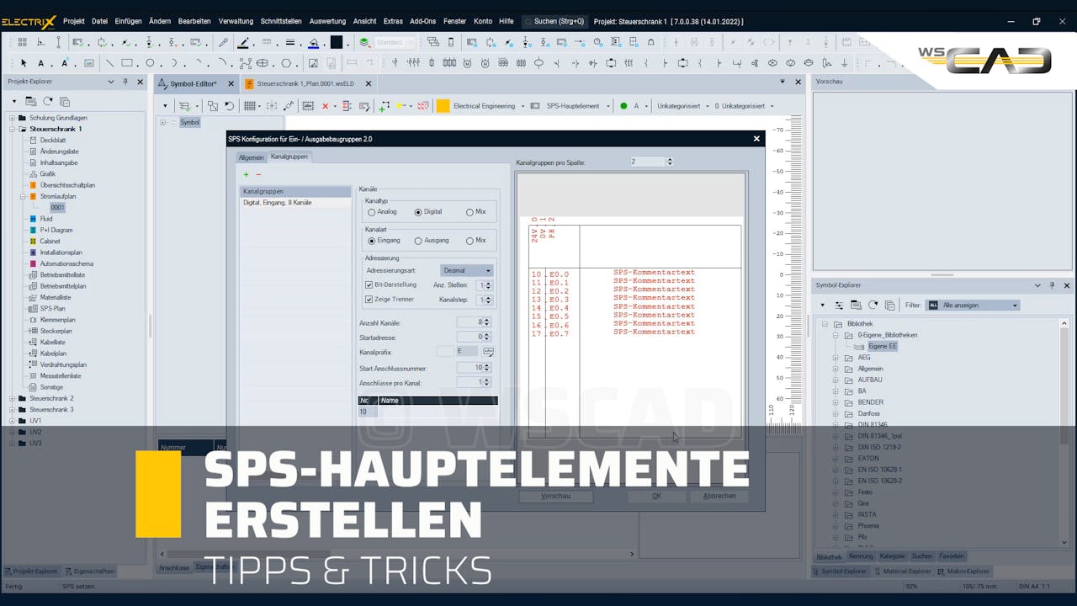The height and width of the screenshot is (606, 1077).
Task: Click the rotate icon in Symbol-Editor toolbar
Action: click(x=228, y=106)
